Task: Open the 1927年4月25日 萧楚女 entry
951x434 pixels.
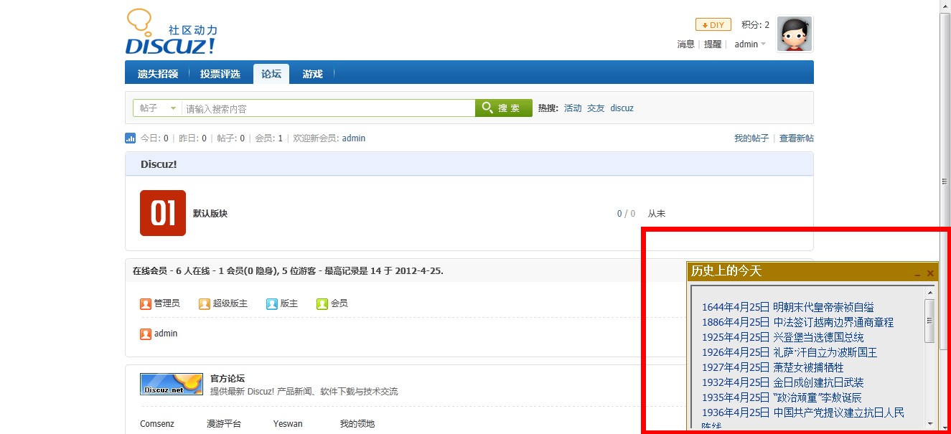Action: 773,368
